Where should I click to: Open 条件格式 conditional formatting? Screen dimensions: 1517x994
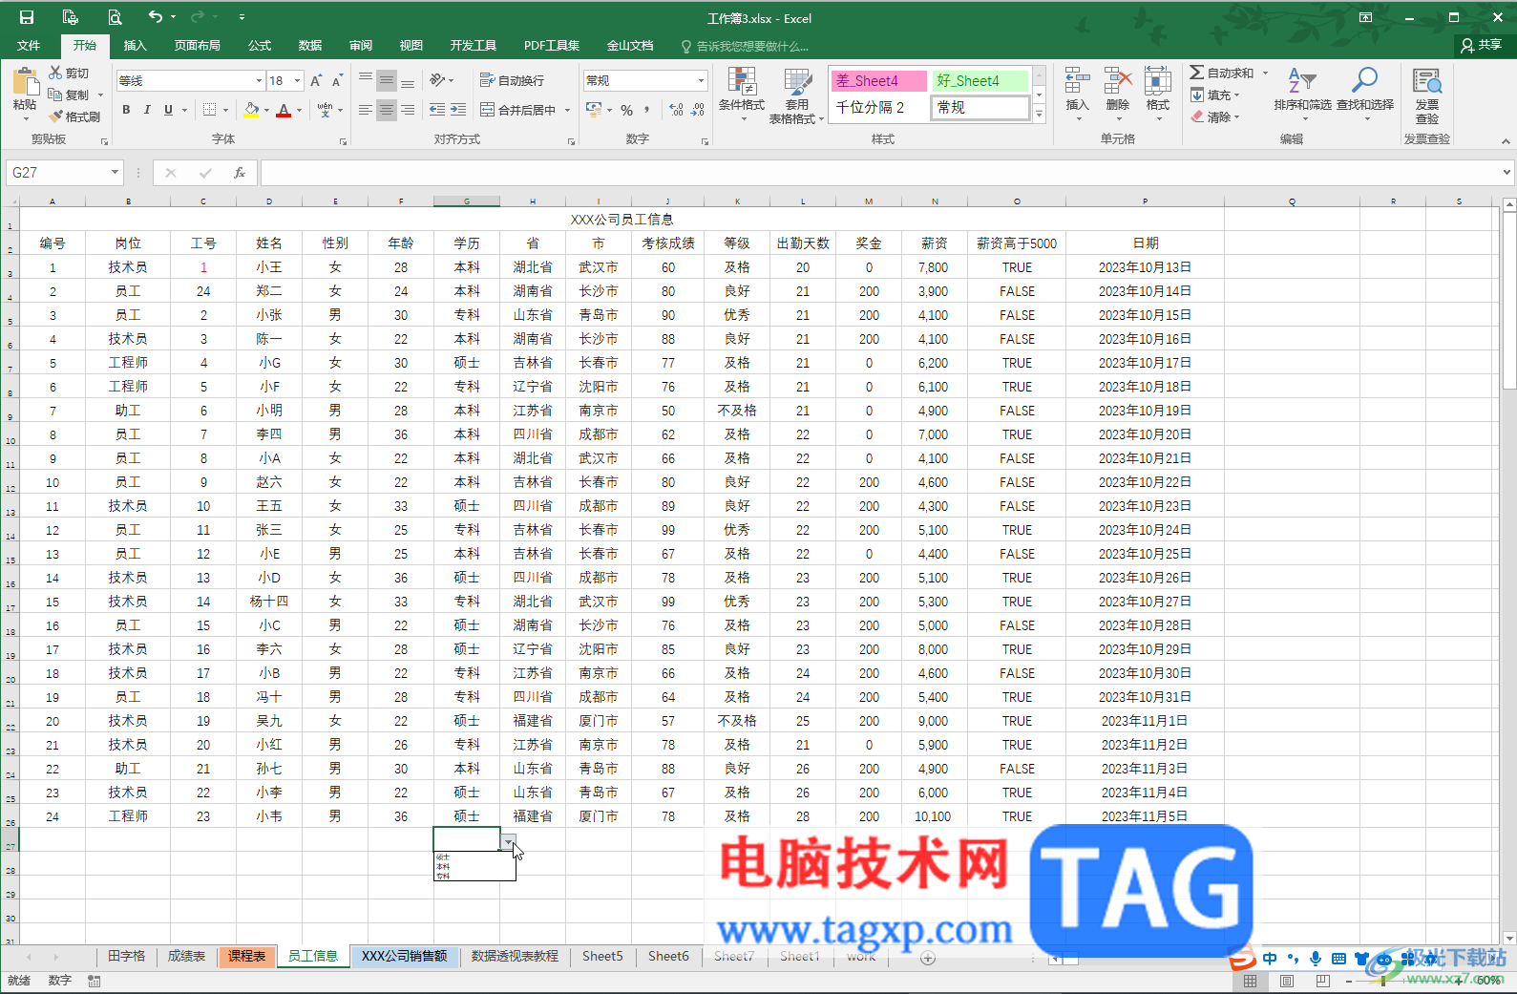pyautogui.click(x=742, y=94)
